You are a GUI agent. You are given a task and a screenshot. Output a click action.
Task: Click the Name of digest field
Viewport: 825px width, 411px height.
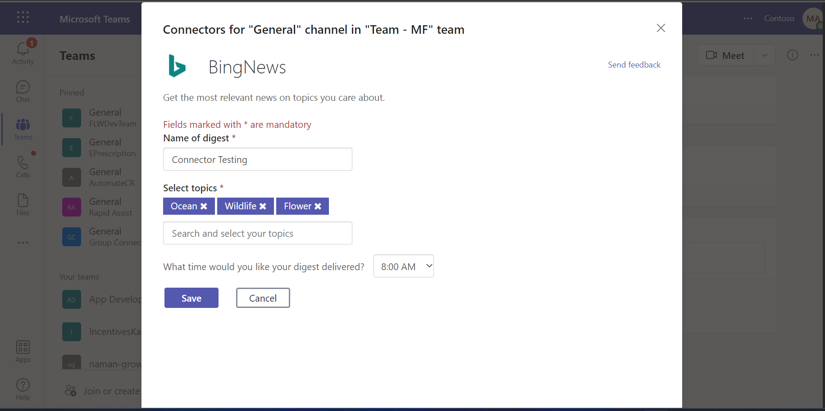tap(258, 159)
